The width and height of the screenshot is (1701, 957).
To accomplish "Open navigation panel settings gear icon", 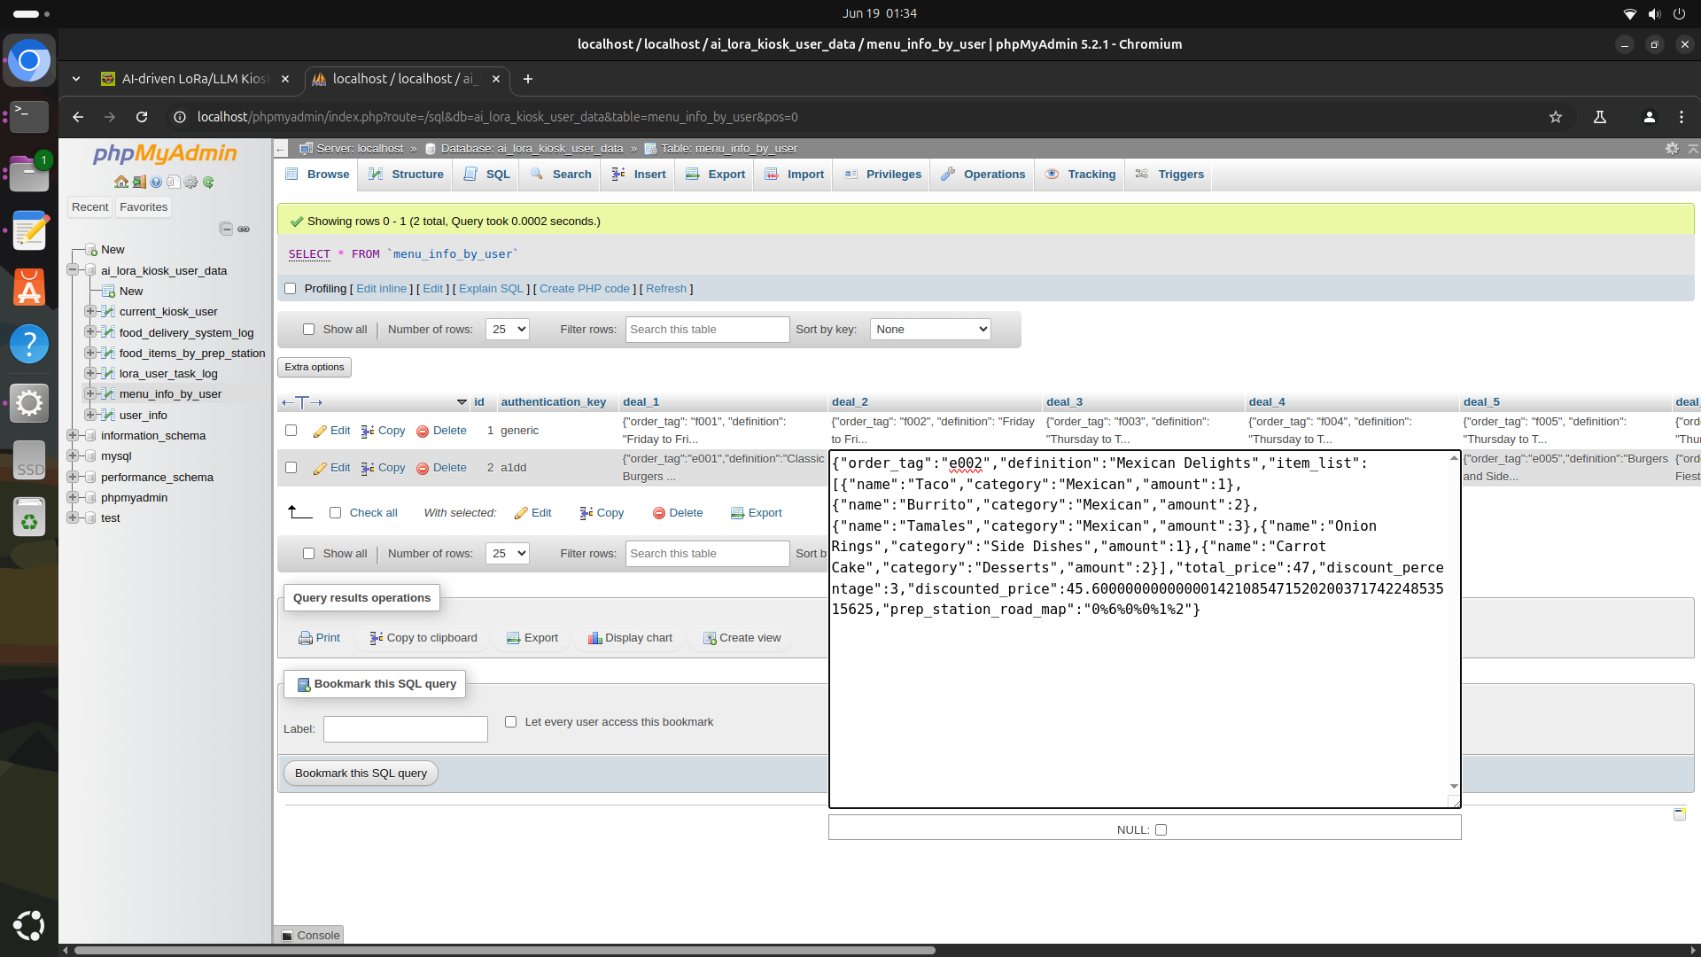I will 190,182.
